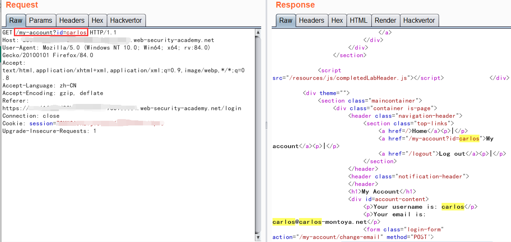Click the request scrollbar up arrow
Image resolution: width=511 pixels, height=242 pixels.
pyautogui.click(x=258, y=32)
